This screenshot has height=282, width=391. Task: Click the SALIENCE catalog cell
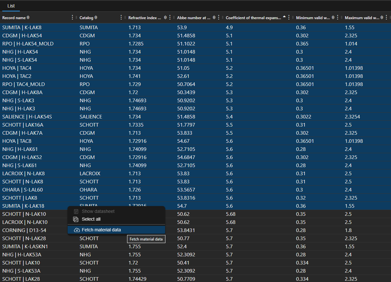point(91,116)
